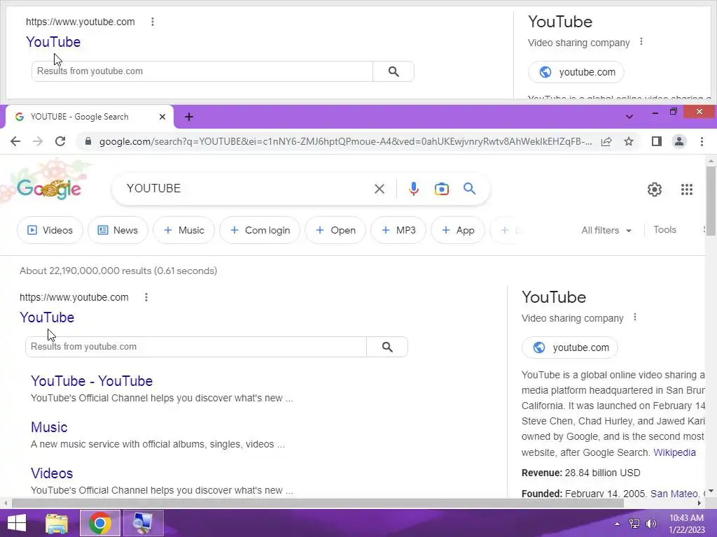Click the https://www.youtube.com URL text in results
The width and height of the screenshot is (717, 537).
[74, 297]
